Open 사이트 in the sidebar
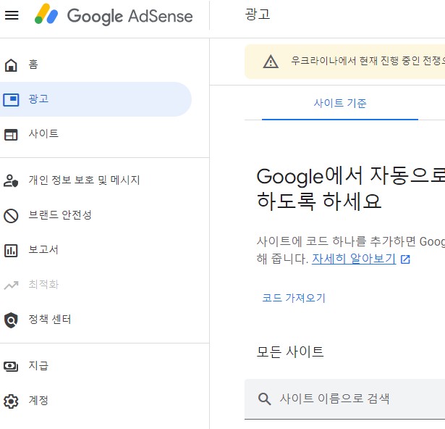Viewport: 445px width, 429px height. pos(43,133)
